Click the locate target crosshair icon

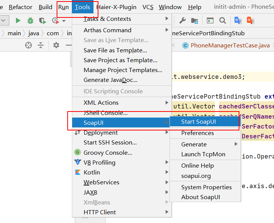click(x=28, y=45)
